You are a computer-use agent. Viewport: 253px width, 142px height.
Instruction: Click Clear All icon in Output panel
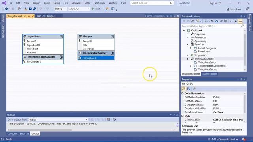click(x=108, y=120)
